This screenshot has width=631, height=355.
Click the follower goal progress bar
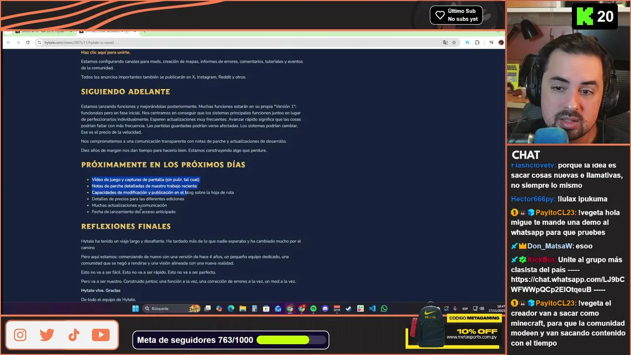click(292, 340)
